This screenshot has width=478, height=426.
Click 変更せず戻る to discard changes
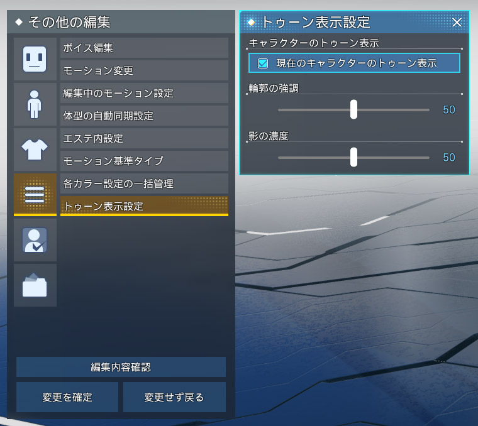(x=174, y=397)
